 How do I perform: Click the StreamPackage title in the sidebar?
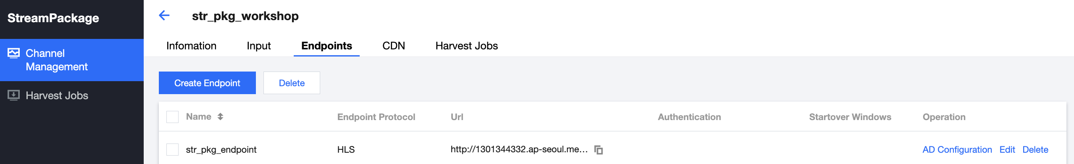point(53,18)
